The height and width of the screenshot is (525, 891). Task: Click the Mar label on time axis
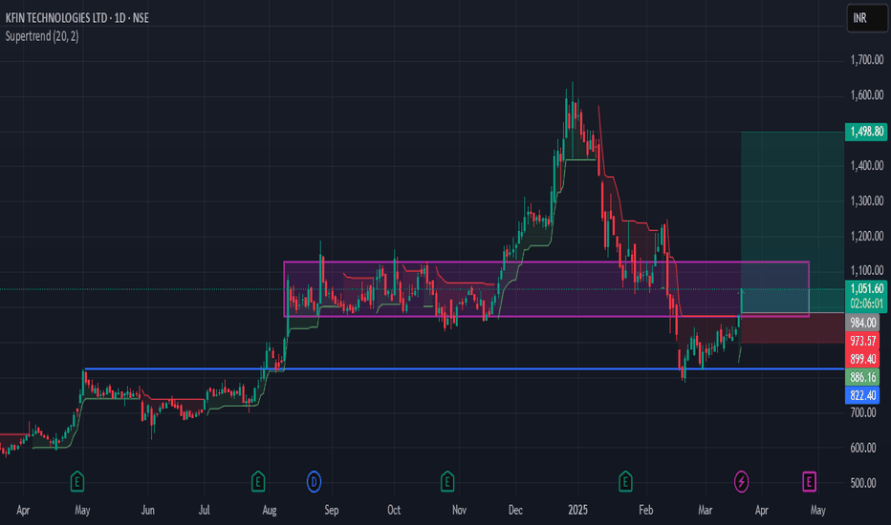click(706, 511)
